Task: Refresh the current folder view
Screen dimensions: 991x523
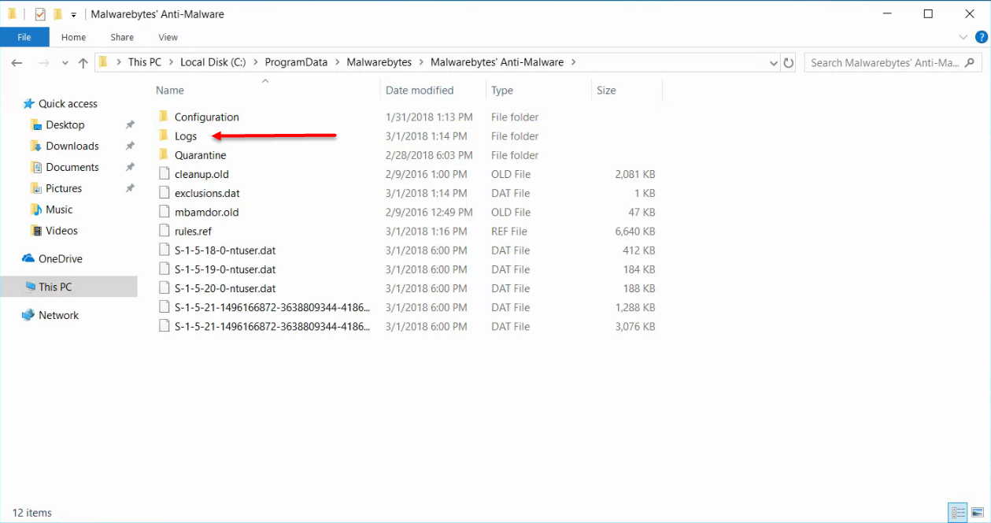Action: [x=789, y=63]
